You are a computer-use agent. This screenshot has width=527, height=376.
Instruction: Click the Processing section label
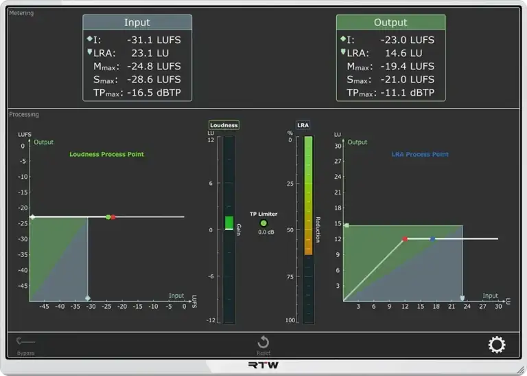click(24, 114)
